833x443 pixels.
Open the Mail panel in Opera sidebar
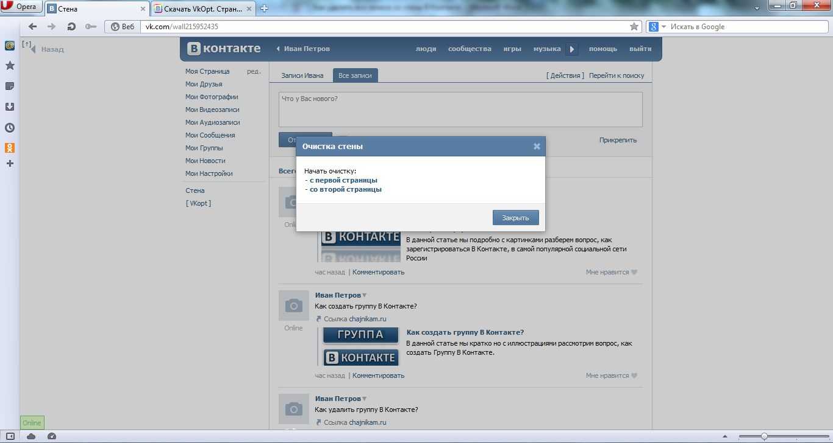(10, 46)
